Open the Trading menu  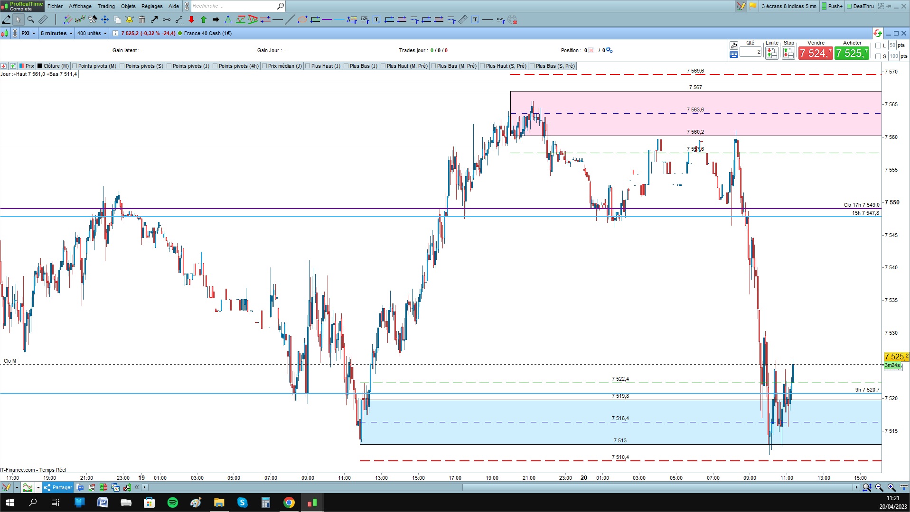coord(106,6)
